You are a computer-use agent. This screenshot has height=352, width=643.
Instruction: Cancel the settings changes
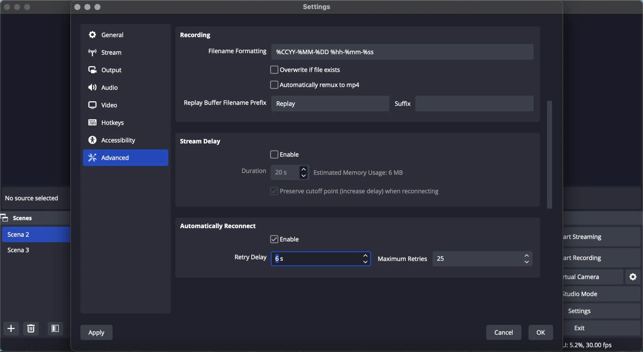[503, 332]
